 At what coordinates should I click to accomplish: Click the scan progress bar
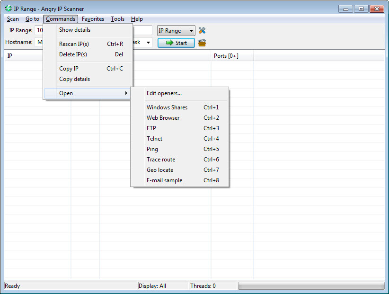(311, 286)
